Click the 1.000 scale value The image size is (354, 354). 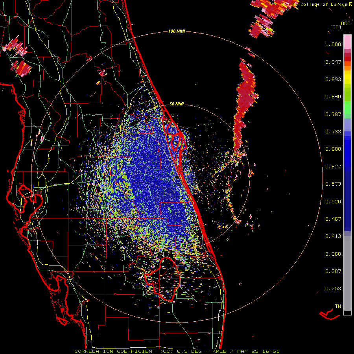(x=333, y=44)
